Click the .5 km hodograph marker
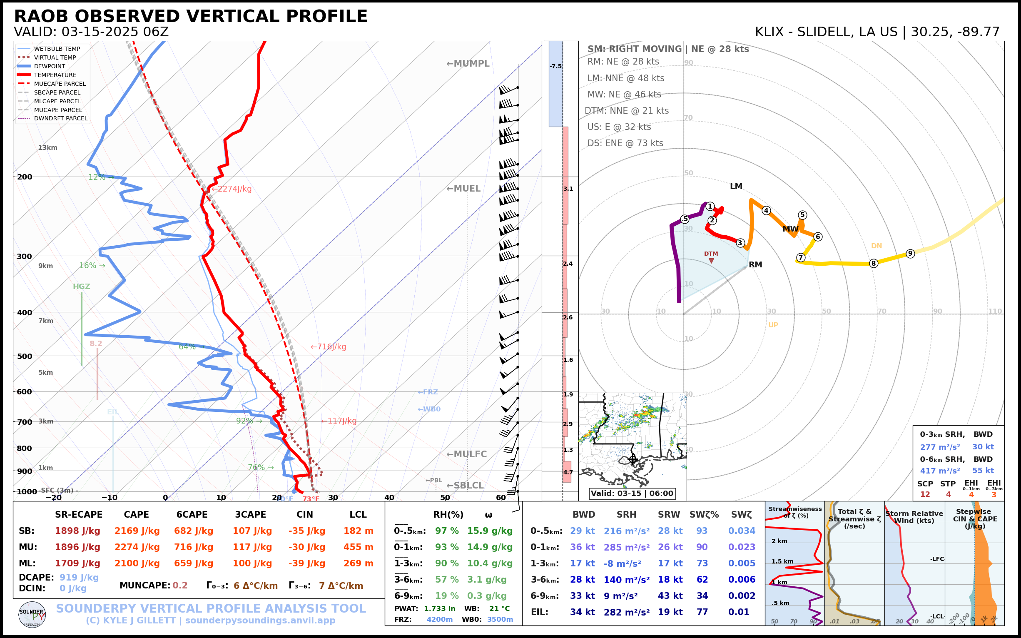Viewport: 1021px width, 638px height. pyautogui.click(x=685, y=219)
